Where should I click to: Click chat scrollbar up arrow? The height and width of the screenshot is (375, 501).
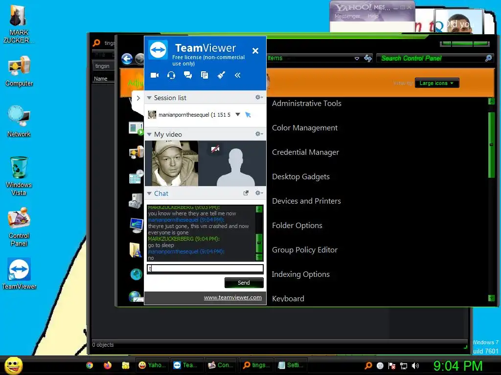259,209
